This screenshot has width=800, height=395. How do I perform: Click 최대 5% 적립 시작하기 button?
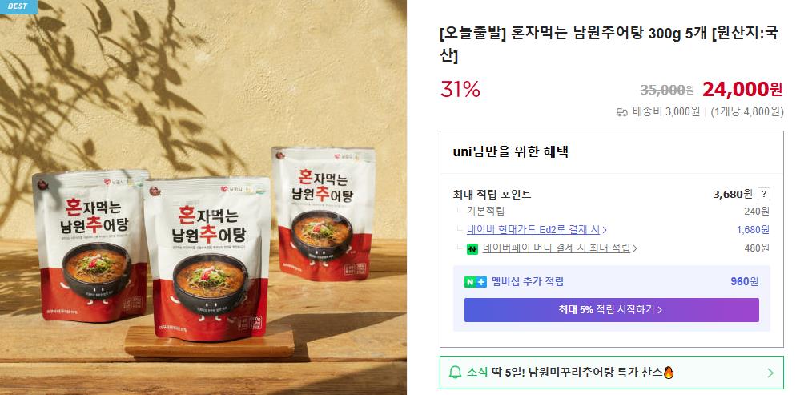point(611,310)
